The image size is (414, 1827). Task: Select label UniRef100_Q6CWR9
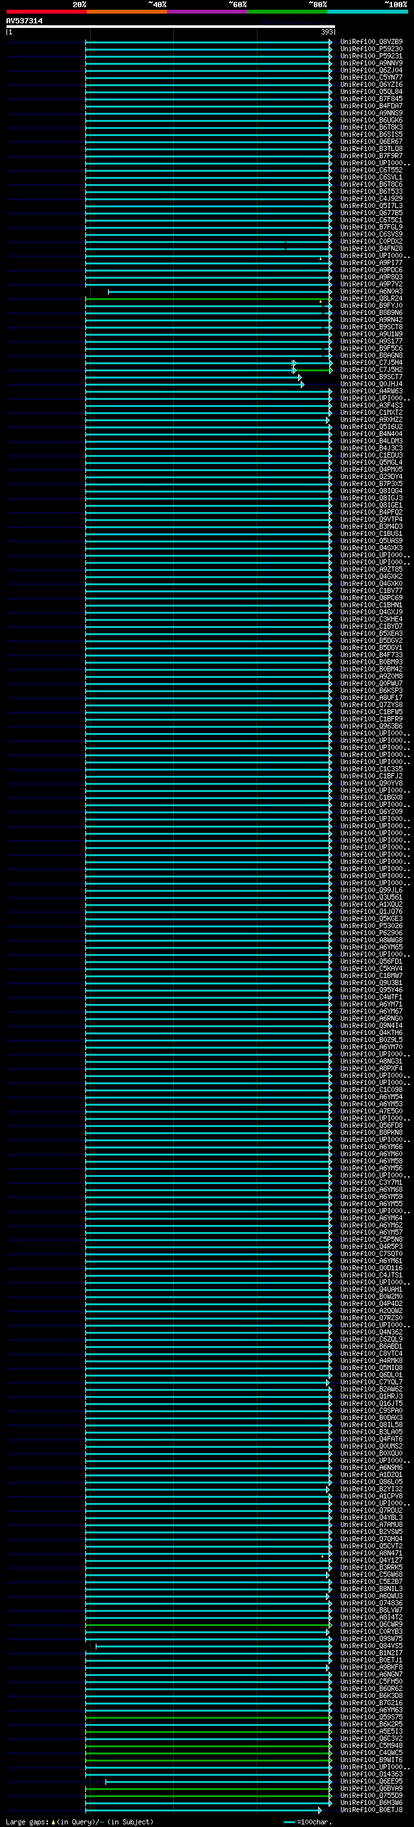point(371,1624)
